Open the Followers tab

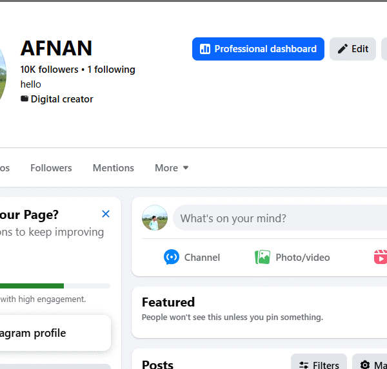coord(51,168)
